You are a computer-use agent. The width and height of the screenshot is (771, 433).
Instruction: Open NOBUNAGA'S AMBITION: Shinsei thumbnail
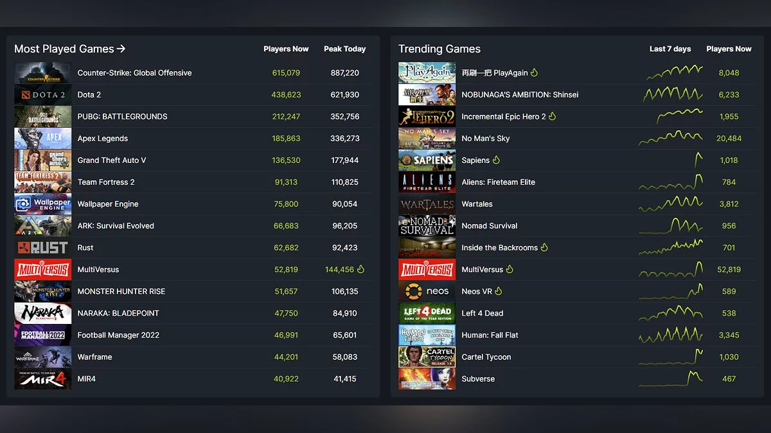pyautogui.click(x=427, y=95)
